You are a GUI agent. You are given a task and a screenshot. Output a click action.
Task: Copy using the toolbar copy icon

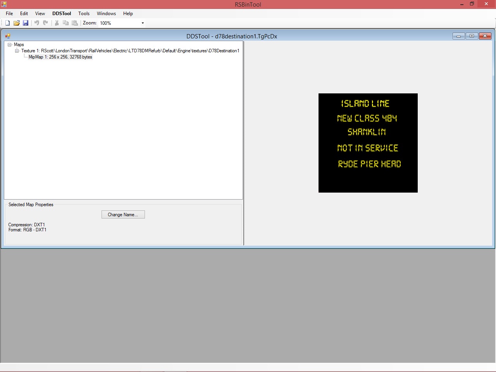65,23
